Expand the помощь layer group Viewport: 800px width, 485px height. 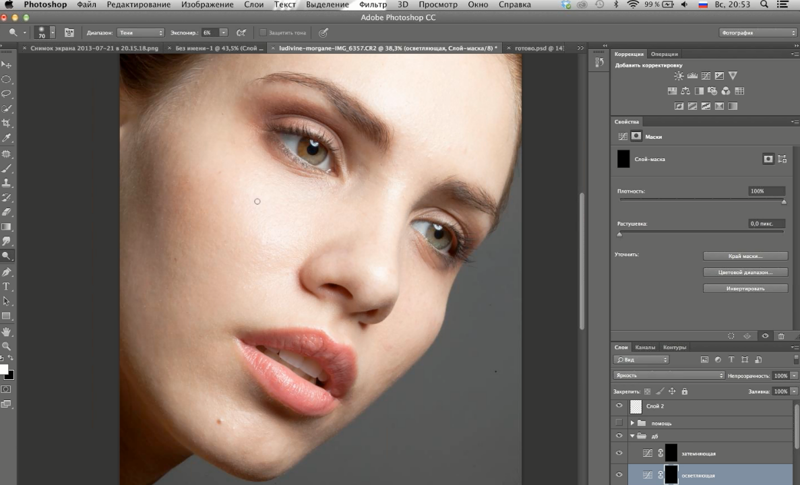point(632,423)
